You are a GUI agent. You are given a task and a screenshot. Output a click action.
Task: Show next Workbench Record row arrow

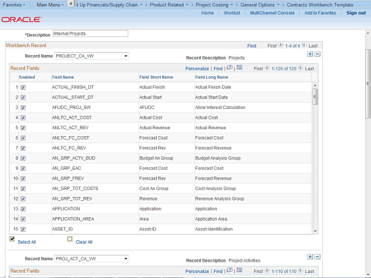pos(304,45)
